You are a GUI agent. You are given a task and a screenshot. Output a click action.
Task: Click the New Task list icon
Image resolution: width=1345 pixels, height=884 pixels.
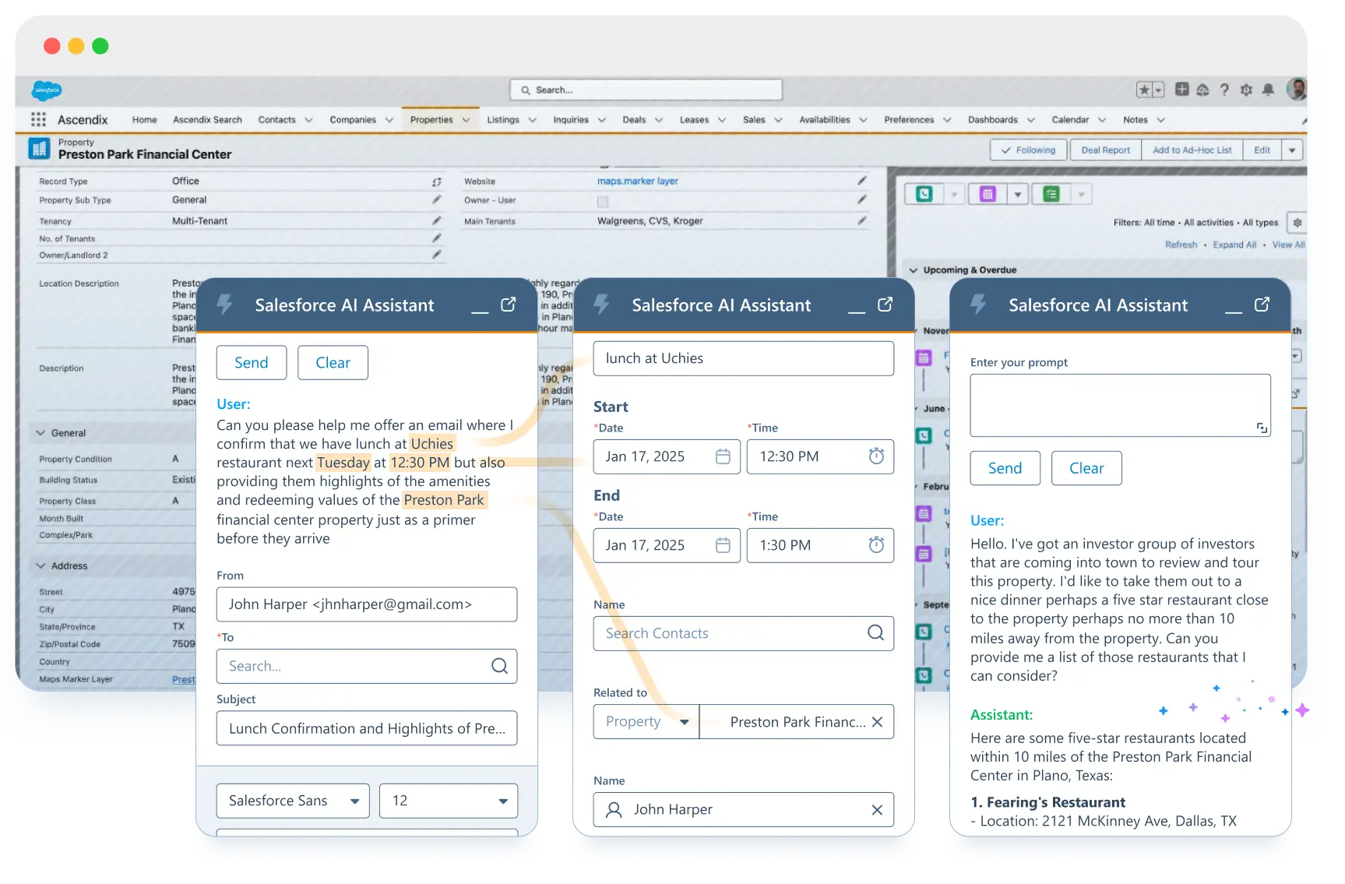1051,194
